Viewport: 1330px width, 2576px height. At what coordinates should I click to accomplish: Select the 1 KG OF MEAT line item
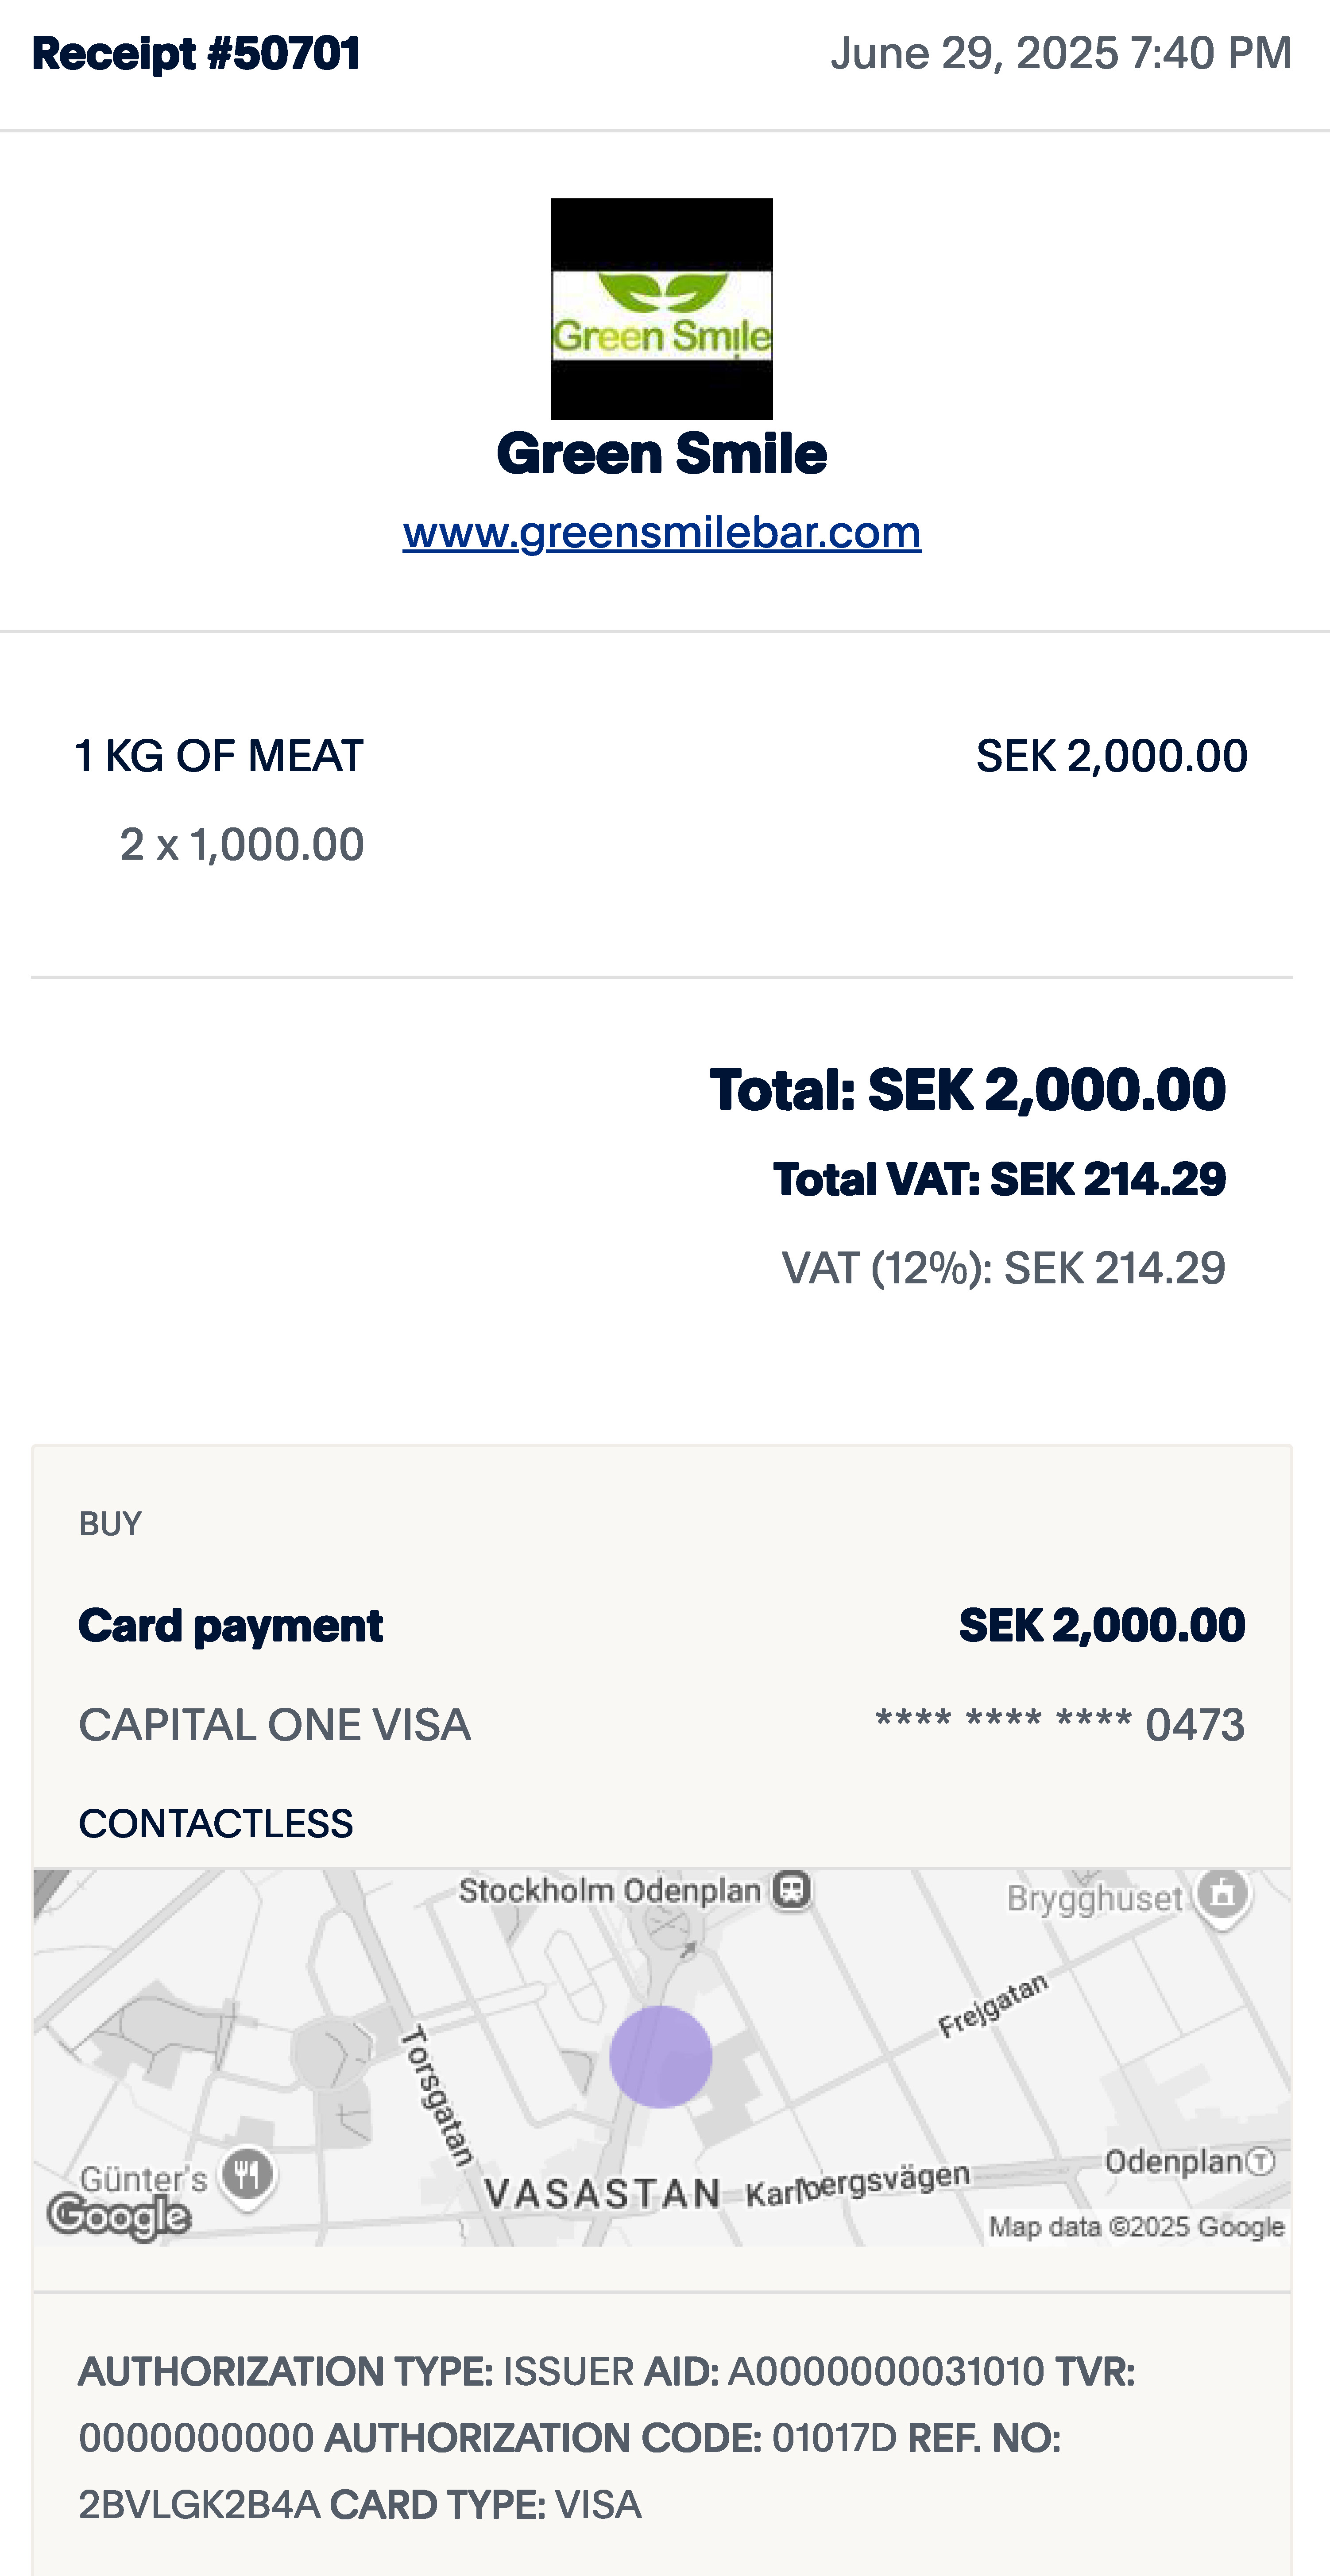(219, 756)
